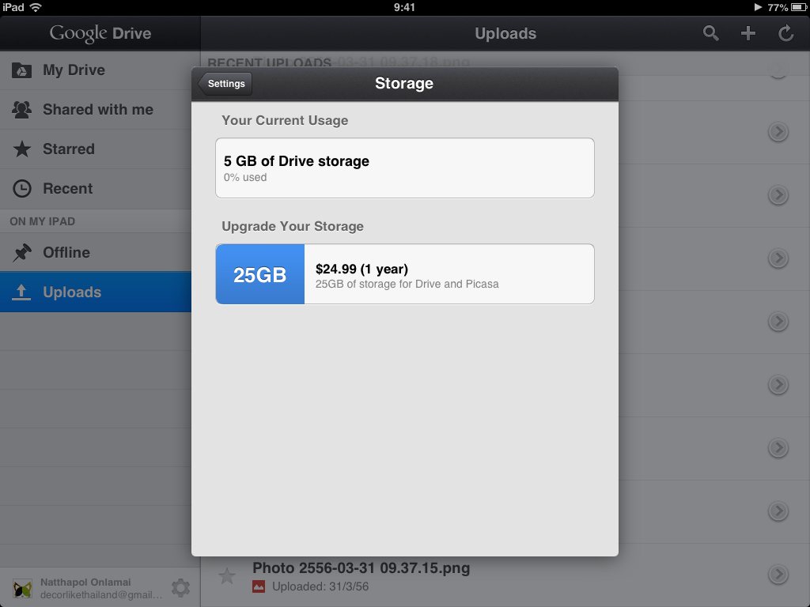Select the $24.99 (1 year) plan text
The image size is (810, 607).
[361, 269]
